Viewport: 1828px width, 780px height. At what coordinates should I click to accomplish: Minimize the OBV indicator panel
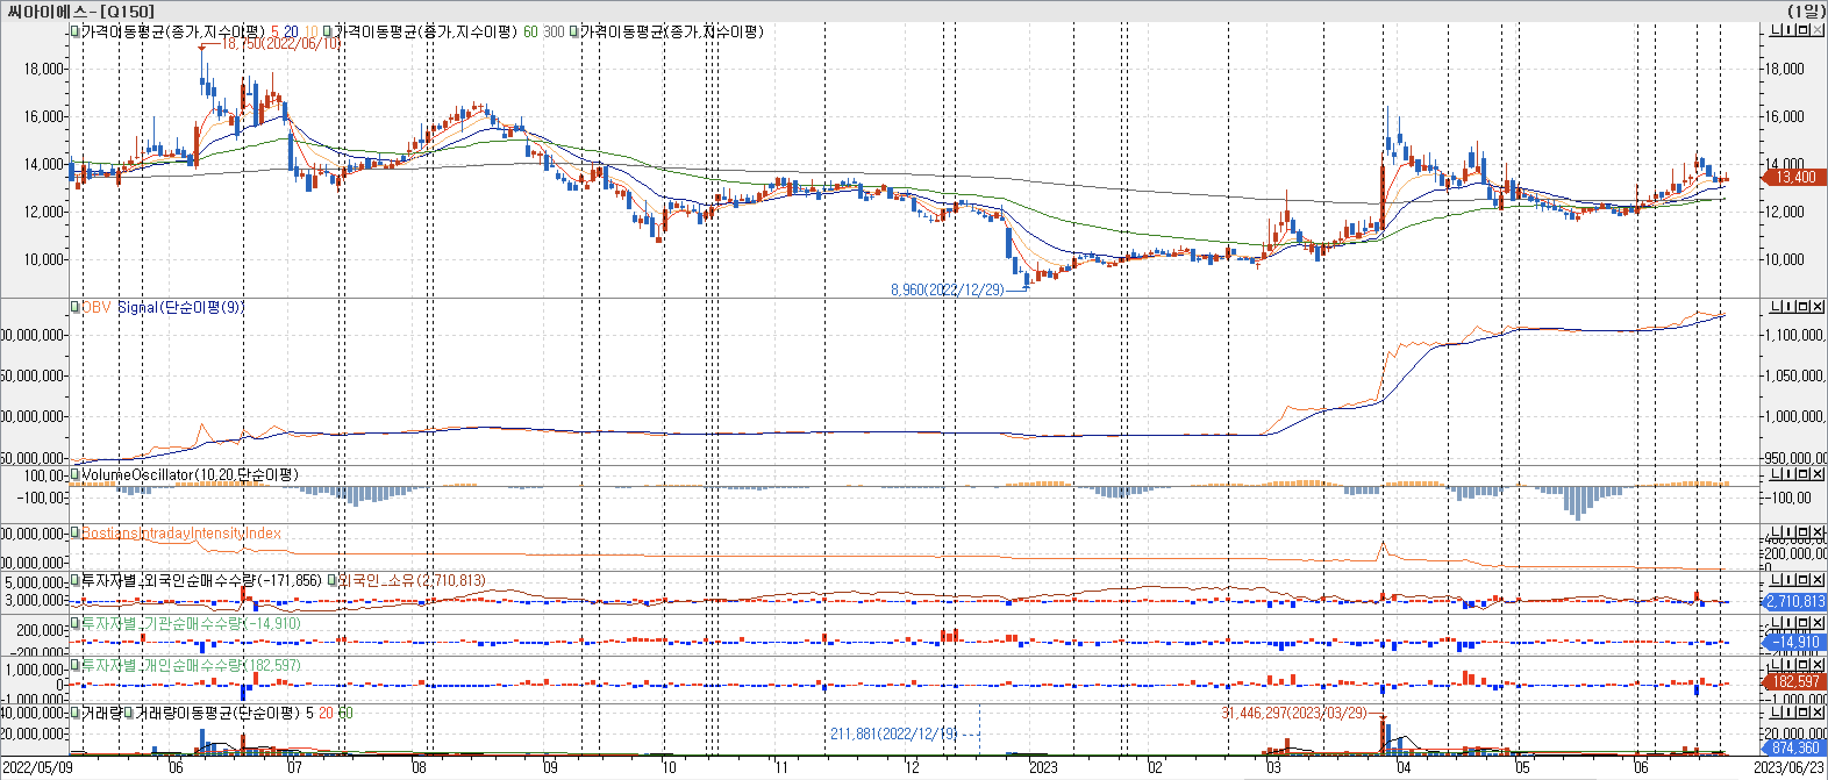(x=1777, y=306)
